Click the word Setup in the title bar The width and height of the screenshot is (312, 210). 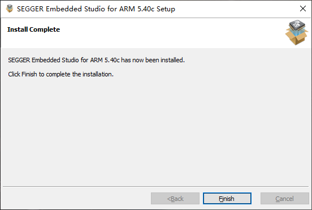point(166,9)
